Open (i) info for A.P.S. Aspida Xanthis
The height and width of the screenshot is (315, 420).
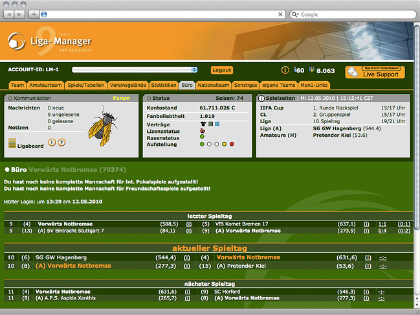(x=188, y=298)
